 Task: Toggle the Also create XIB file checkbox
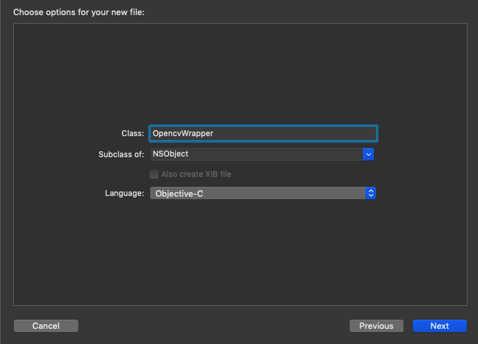coord(154,174)
